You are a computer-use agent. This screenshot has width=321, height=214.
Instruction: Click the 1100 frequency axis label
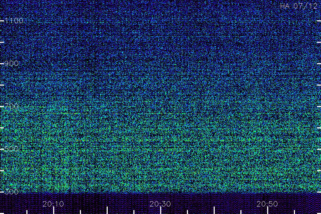pyautogui.click(x=14, y=21)
